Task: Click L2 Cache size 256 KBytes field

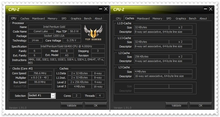Action: tap(151, 56)
